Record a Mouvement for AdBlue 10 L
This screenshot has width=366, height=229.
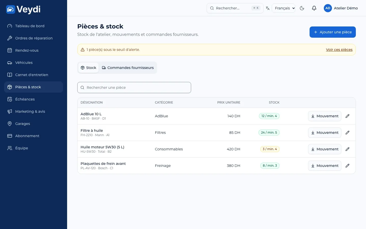point(325,116)
